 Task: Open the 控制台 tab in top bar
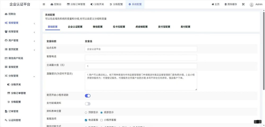(56, 4)
